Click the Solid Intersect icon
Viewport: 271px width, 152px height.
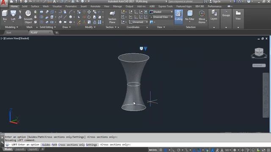41,22
